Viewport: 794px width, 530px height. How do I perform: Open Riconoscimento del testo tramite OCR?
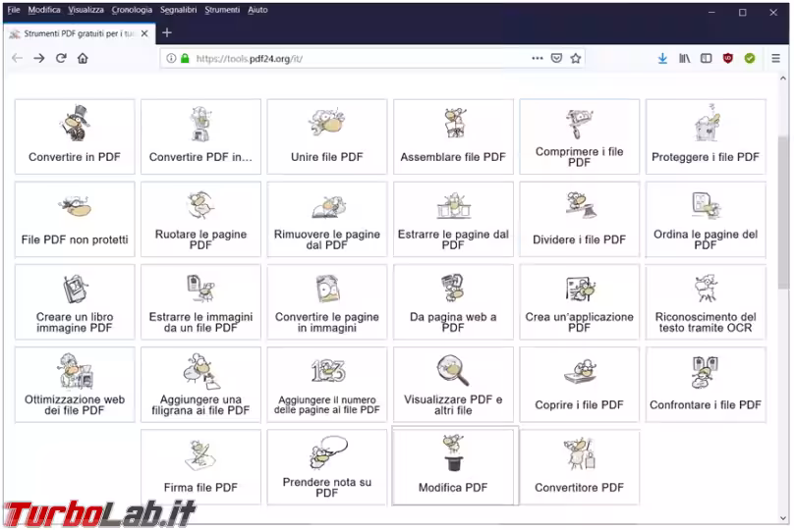[x=706, y=302]
